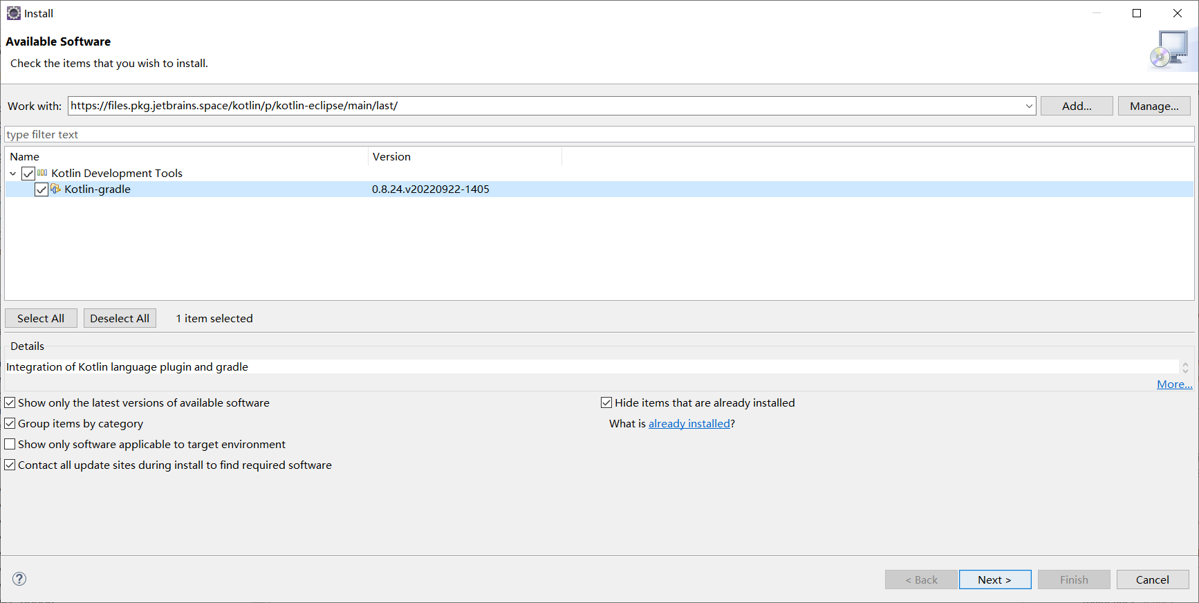Click the Cancel button
The image size is (1199, 603).
coord(1153,579)
